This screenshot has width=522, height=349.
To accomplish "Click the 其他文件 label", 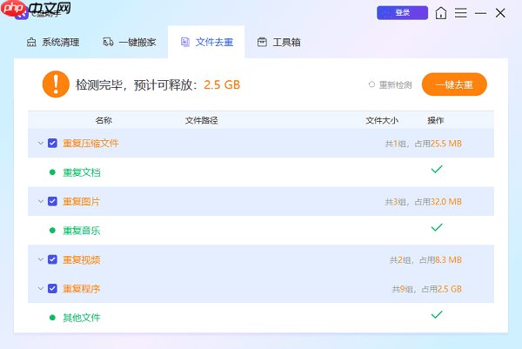I will 82,318.
